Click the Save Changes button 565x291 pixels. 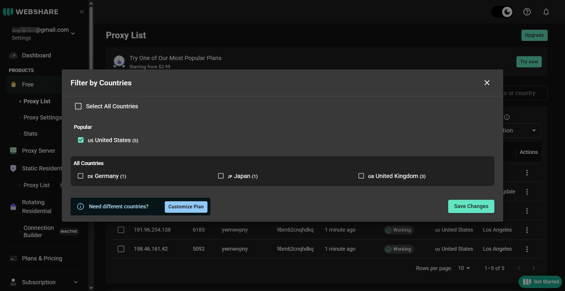471,207
